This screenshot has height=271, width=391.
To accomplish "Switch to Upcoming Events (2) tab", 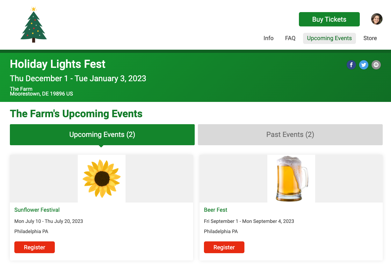I will click(x=102, y=135).
